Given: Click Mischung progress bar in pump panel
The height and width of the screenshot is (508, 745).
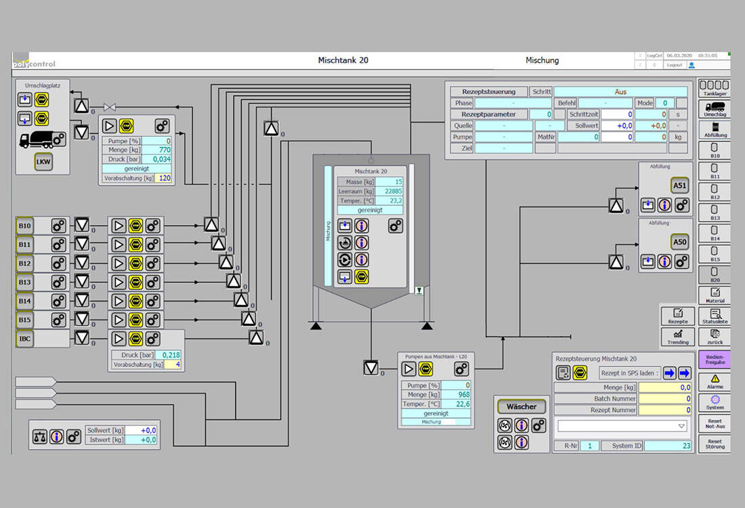Looking at the screenshot, I should [436, 422].
